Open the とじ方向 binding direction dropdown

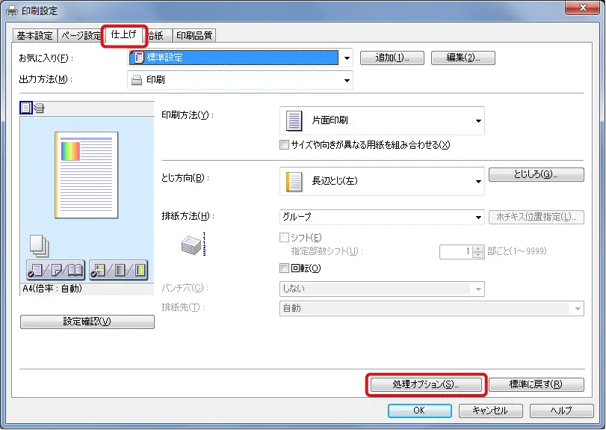pyautogui.click(x=478, y=182)
